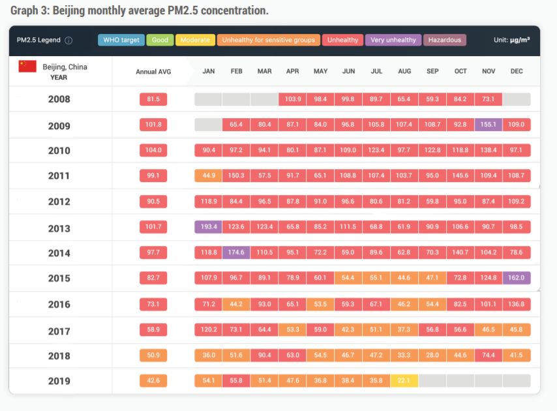This screenshot has height=411, width=557.
Task: Click the 2012 September value 59.8
Action: [x=432, y=202]
